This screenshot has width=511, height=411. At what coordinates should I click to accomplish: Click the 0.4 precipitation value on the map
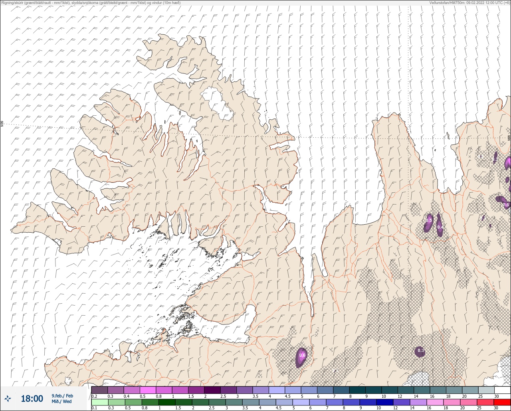pyautogui.click(x=440, y=227)
